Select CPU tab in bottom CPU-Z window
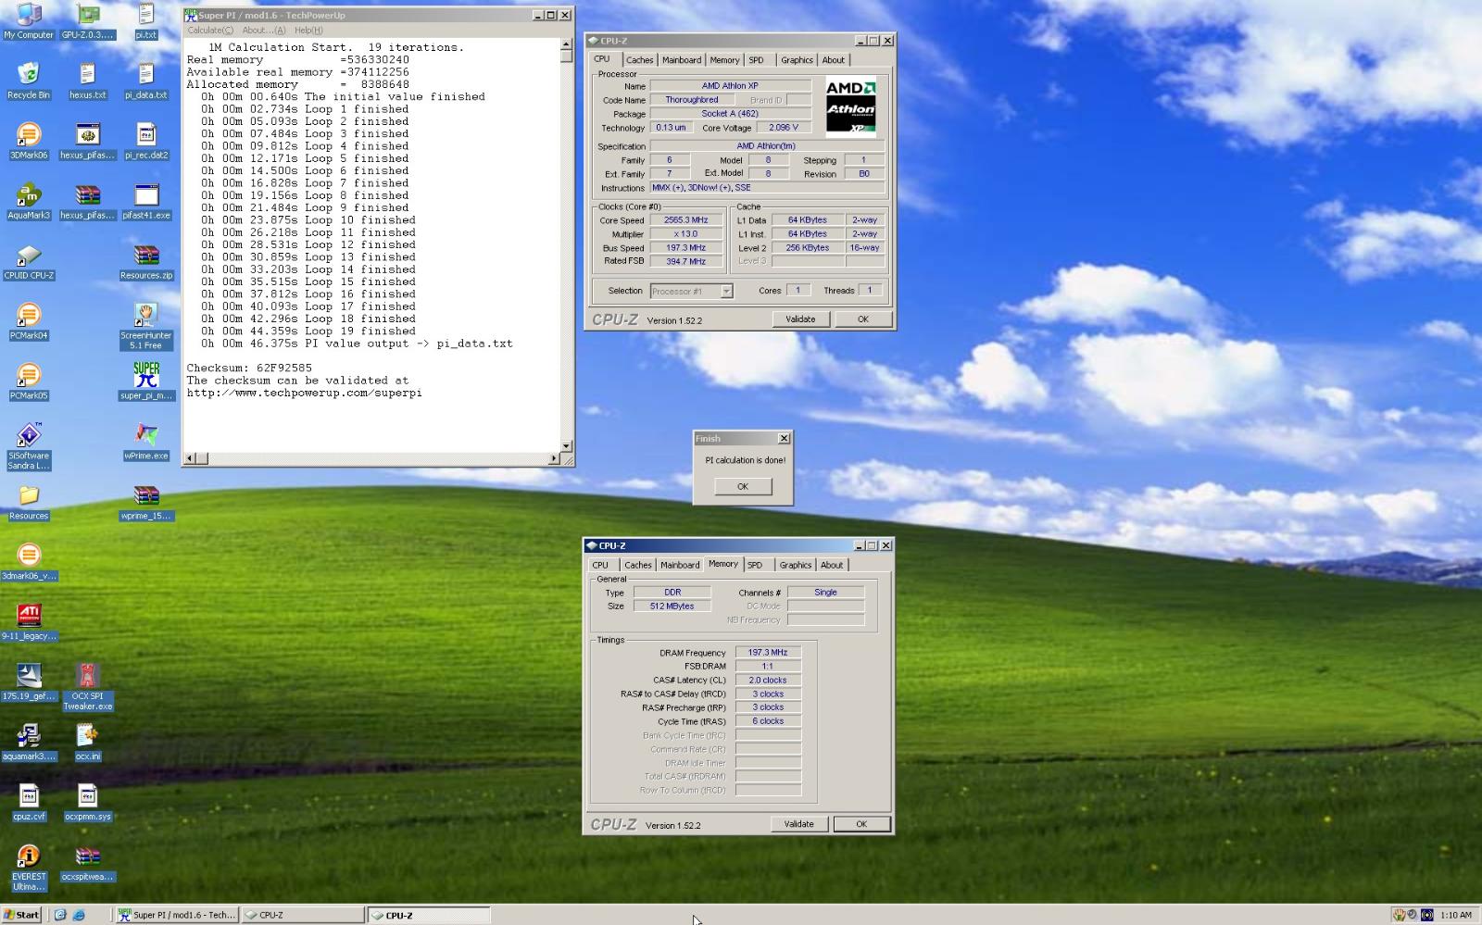This screenshot has height=925, width=1482. click(x=600, y=565)
